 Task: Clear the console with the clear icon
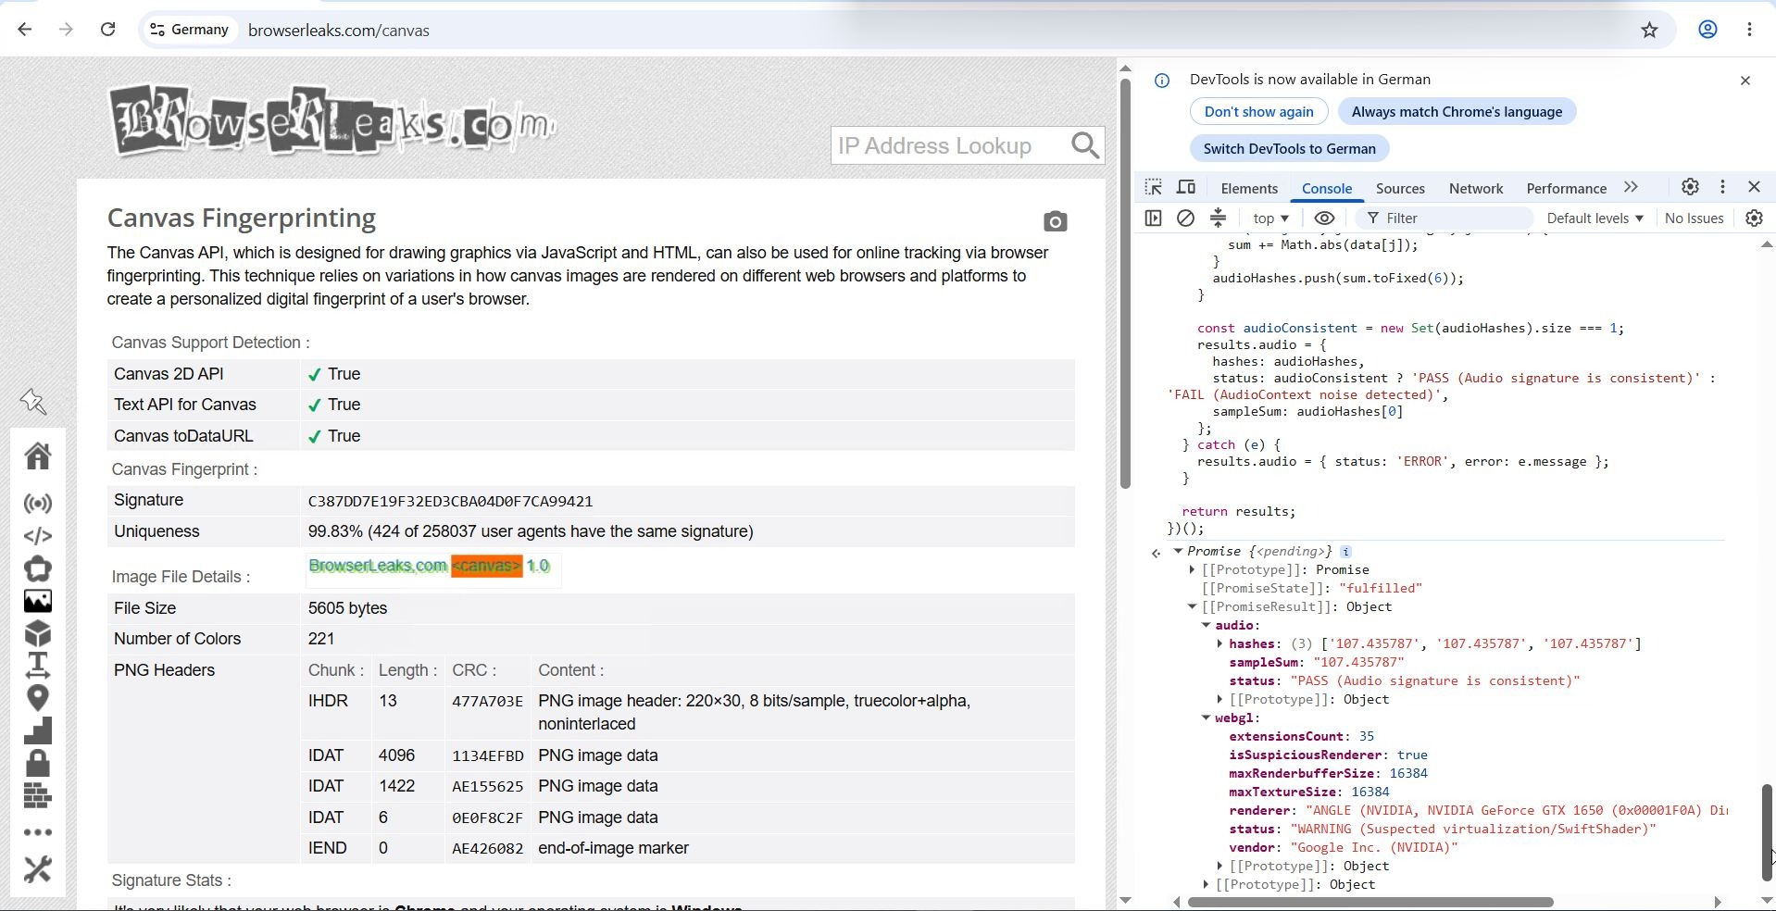(x=1185, y=218)
